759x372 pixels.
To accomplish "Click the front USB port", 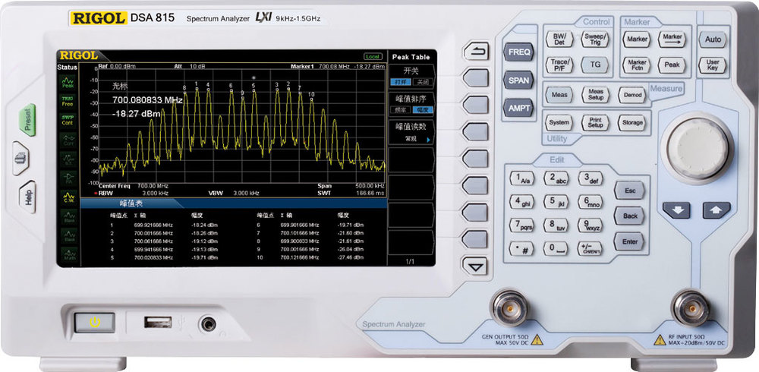I will [x=158, y=322].
